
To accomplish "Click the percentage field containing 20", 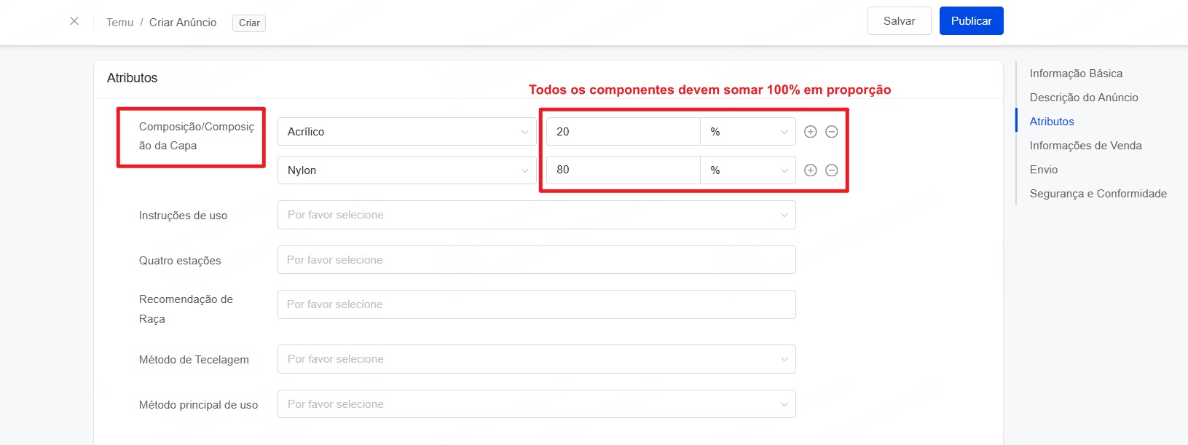I will tap(623, 132).
